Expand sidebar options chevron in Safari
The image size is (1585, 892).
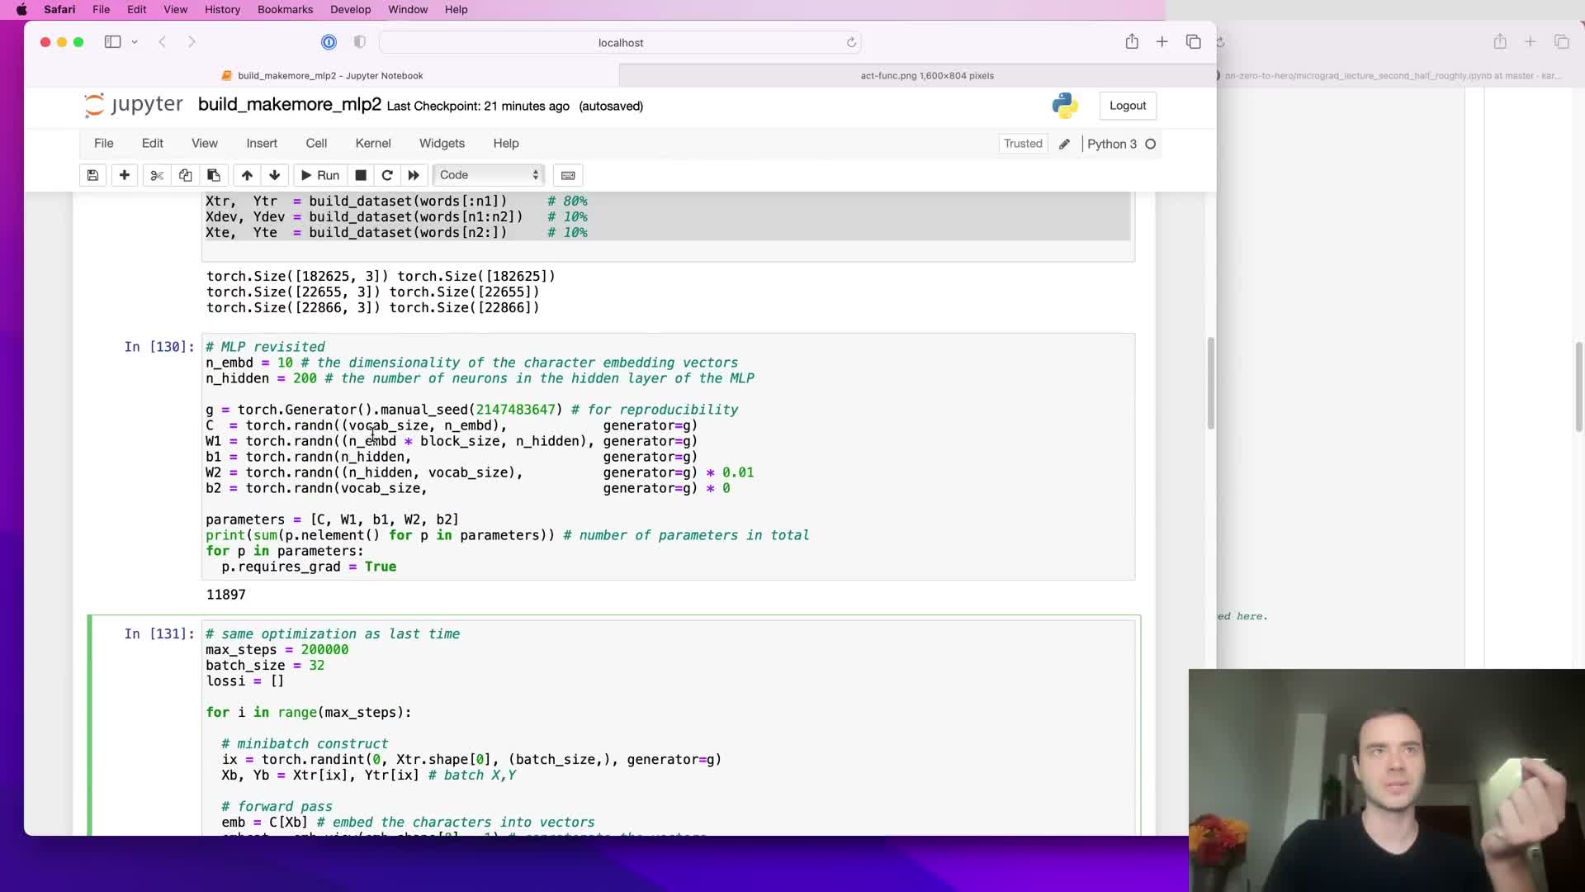click(135, 42)
